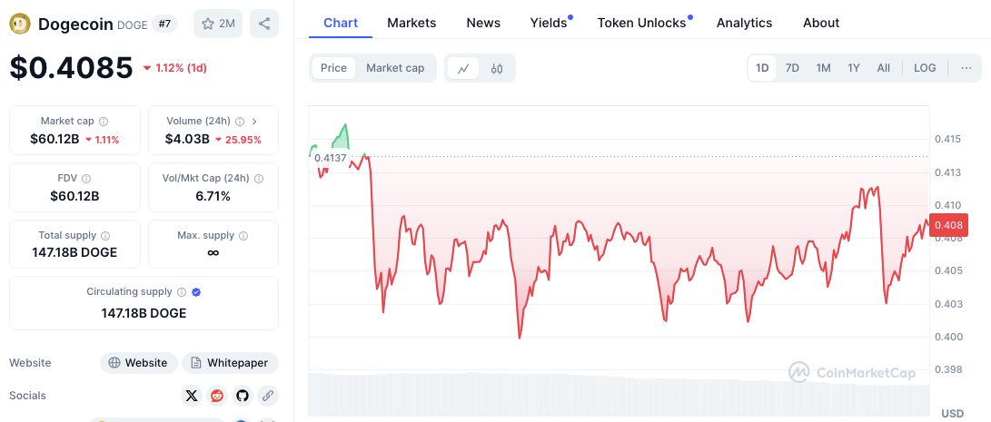
Task: Select the 7D time range
Action: coord(793,68)
